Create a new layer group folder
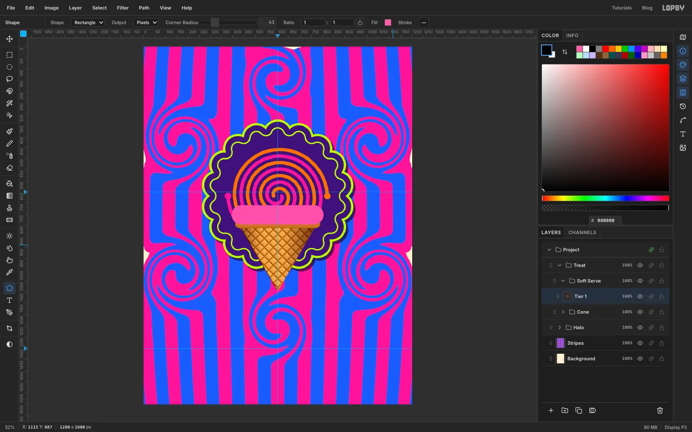The width and height of the screenshot is (692, 432). point(565,410)
